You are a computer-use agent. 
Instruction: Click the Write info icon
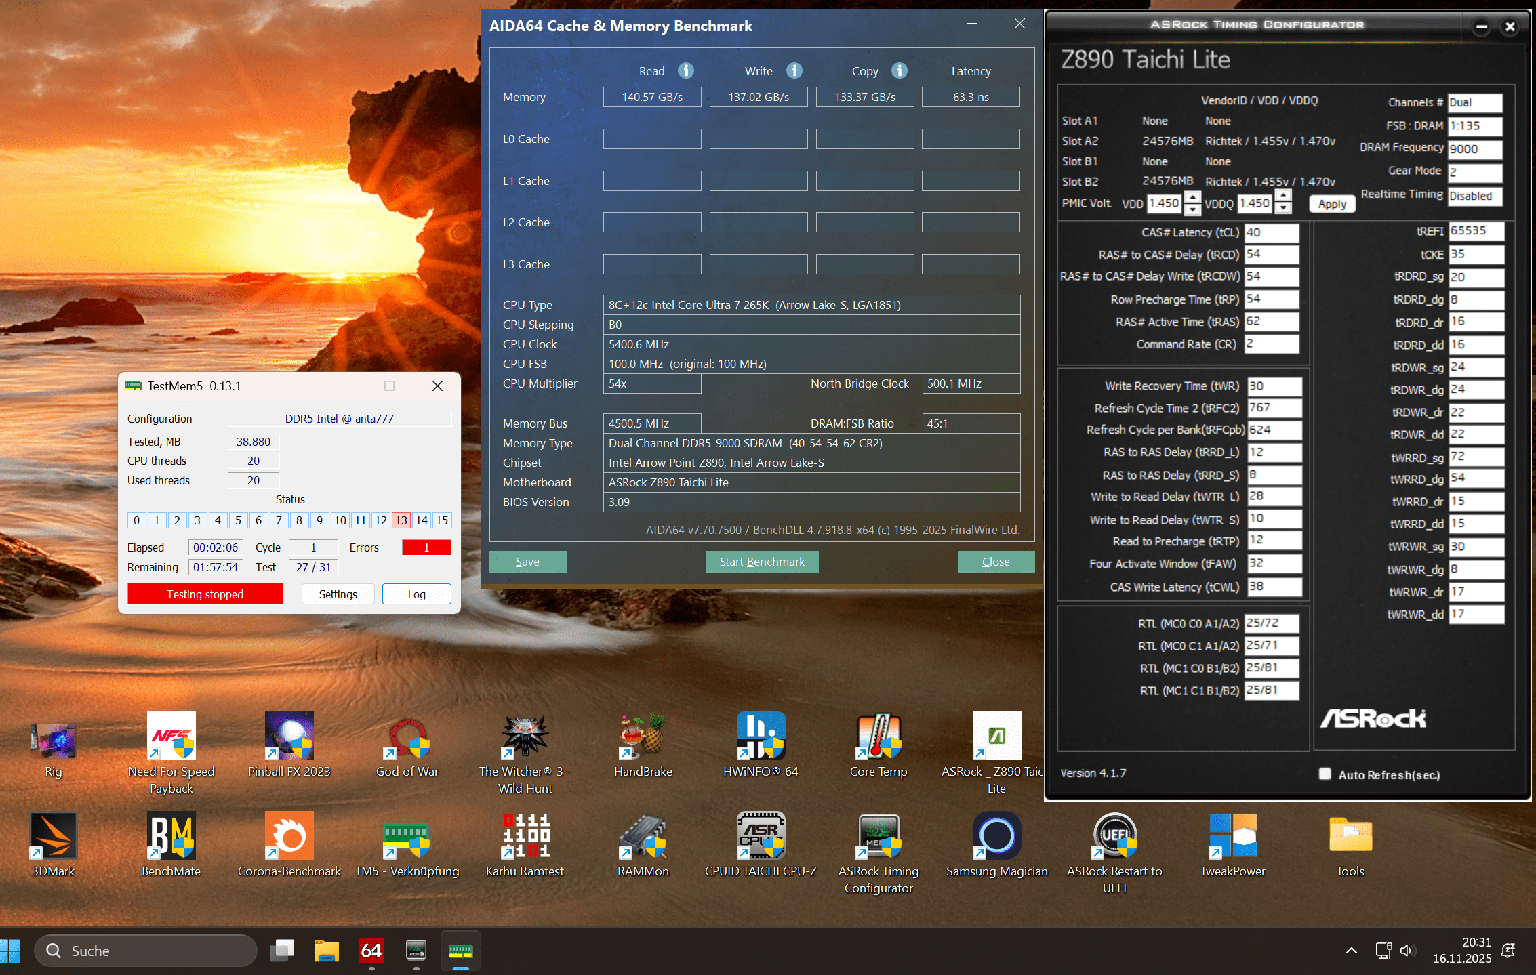794,70
